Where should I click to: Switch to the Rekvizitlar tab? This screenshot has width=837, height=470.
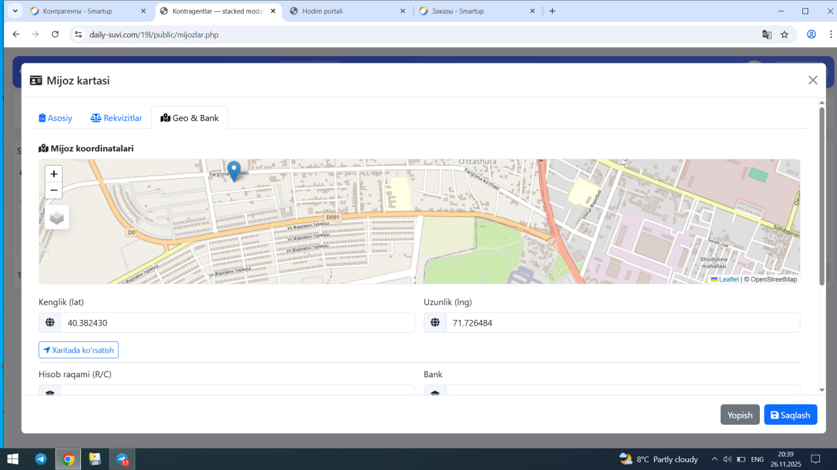pyautogui.click(x=116, y=118)
